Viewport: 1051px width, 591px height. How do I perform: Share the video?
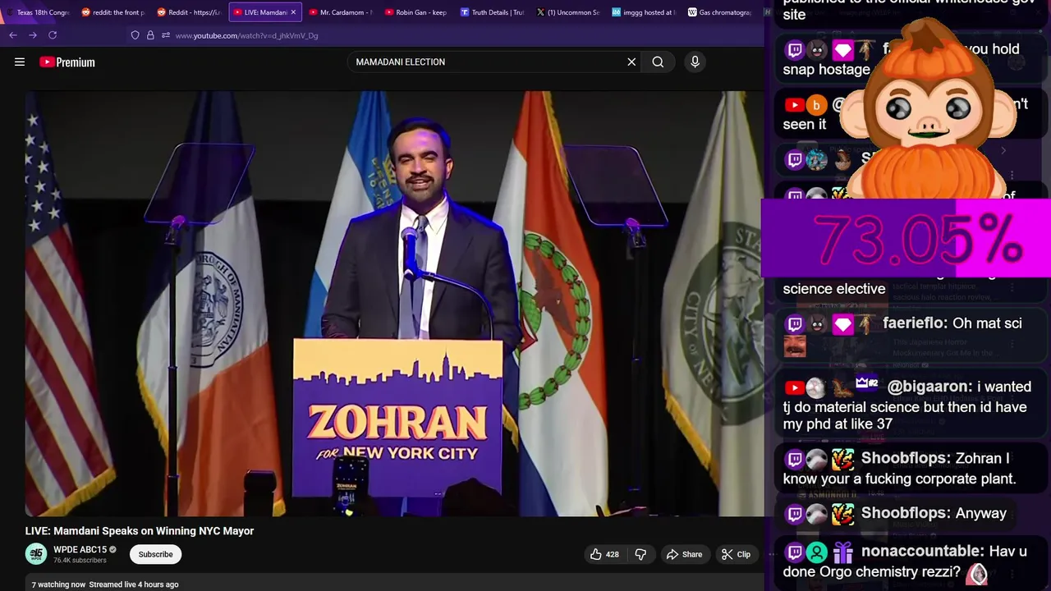[x=684, y=555]
